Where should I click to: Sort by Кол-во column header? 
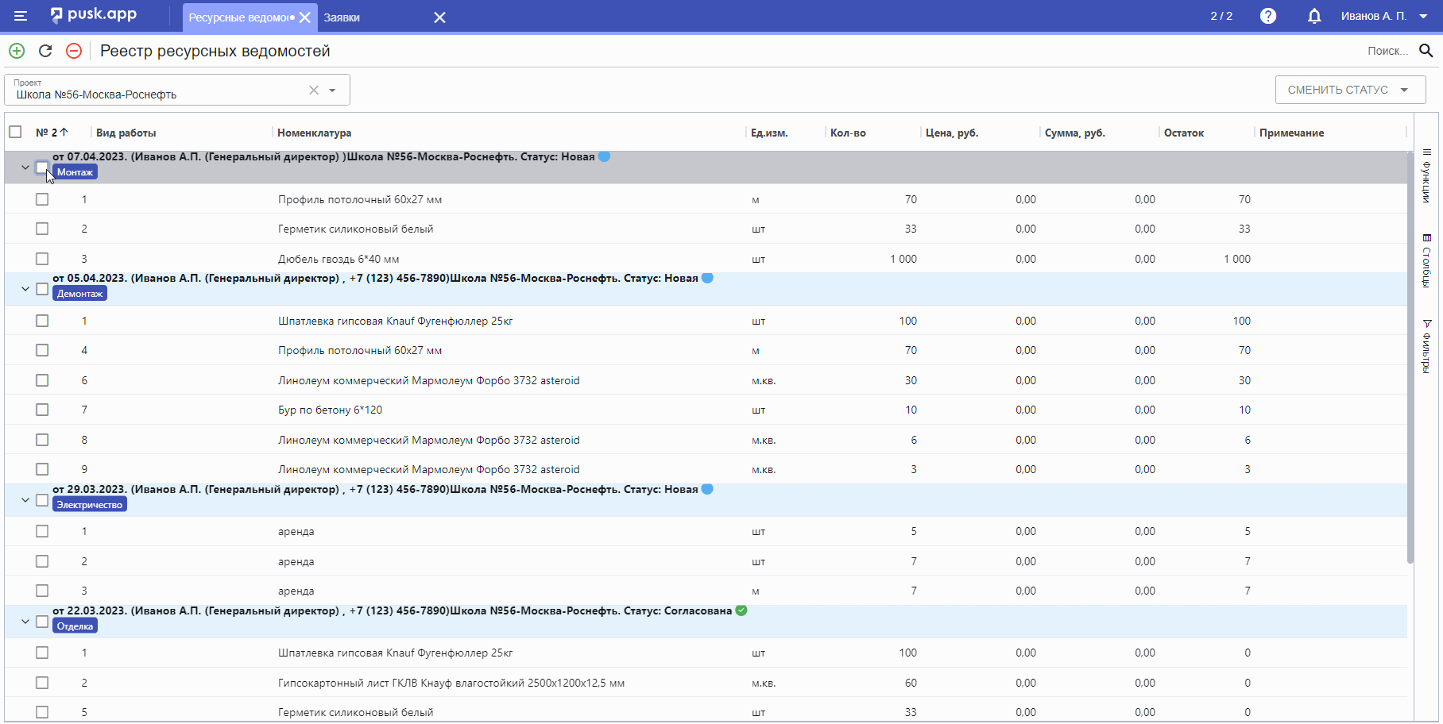[848, 133]
